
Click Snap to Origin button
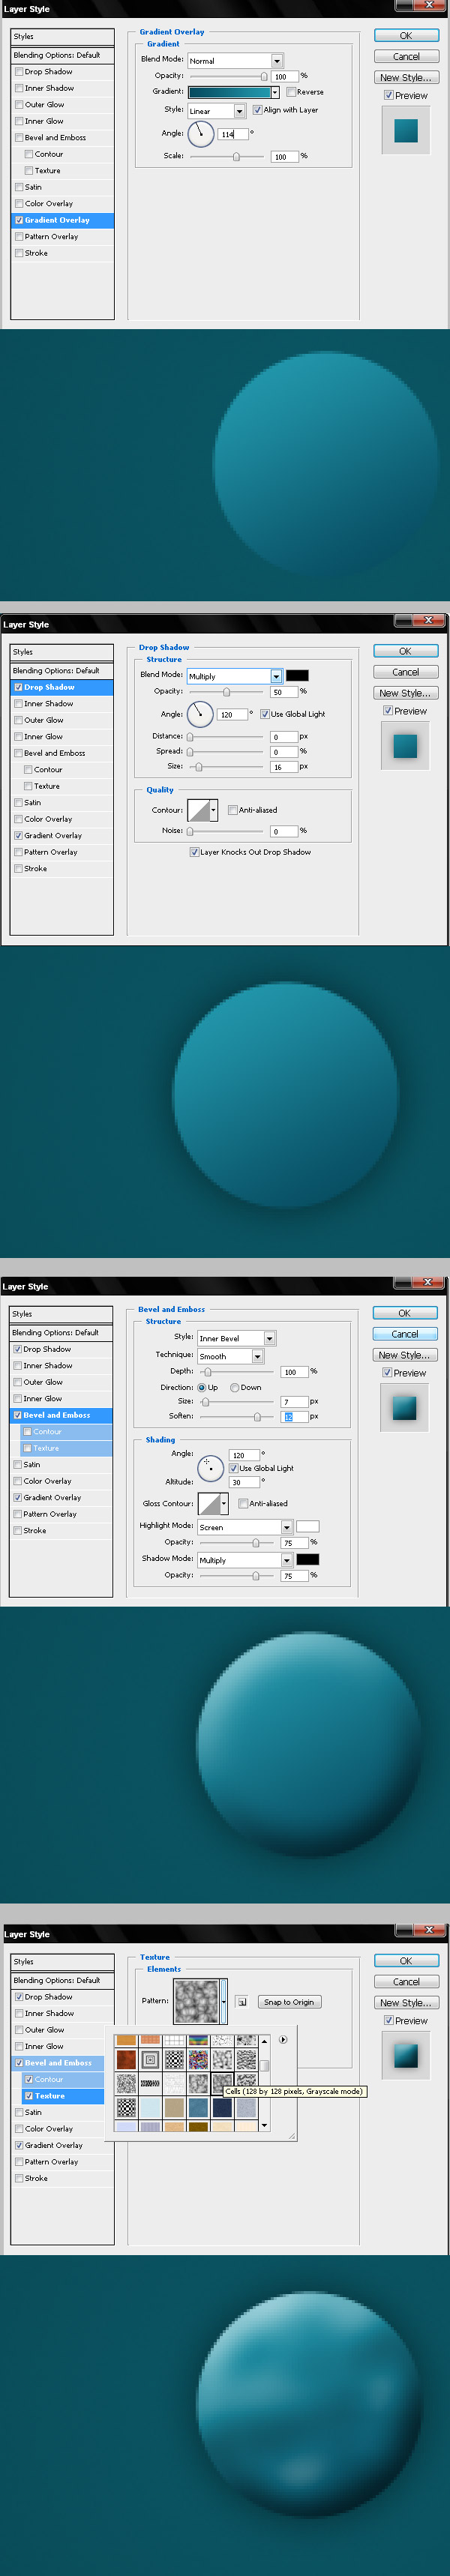coord(289,2002)
